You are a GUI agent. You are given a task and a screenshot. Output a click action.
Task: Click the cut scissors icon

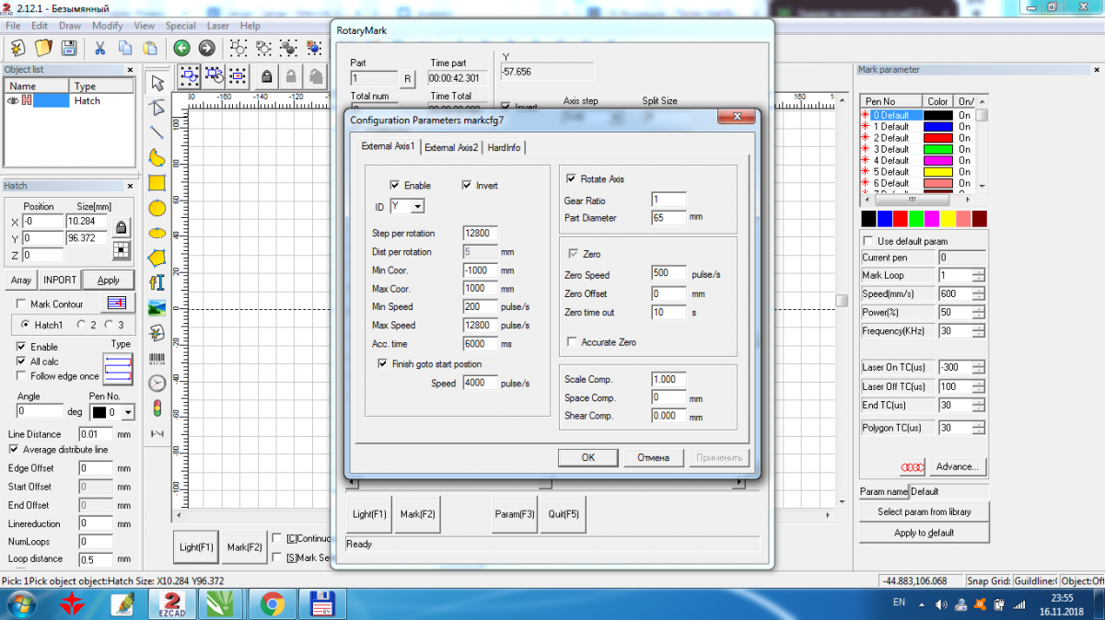click(x=99, y=48)
